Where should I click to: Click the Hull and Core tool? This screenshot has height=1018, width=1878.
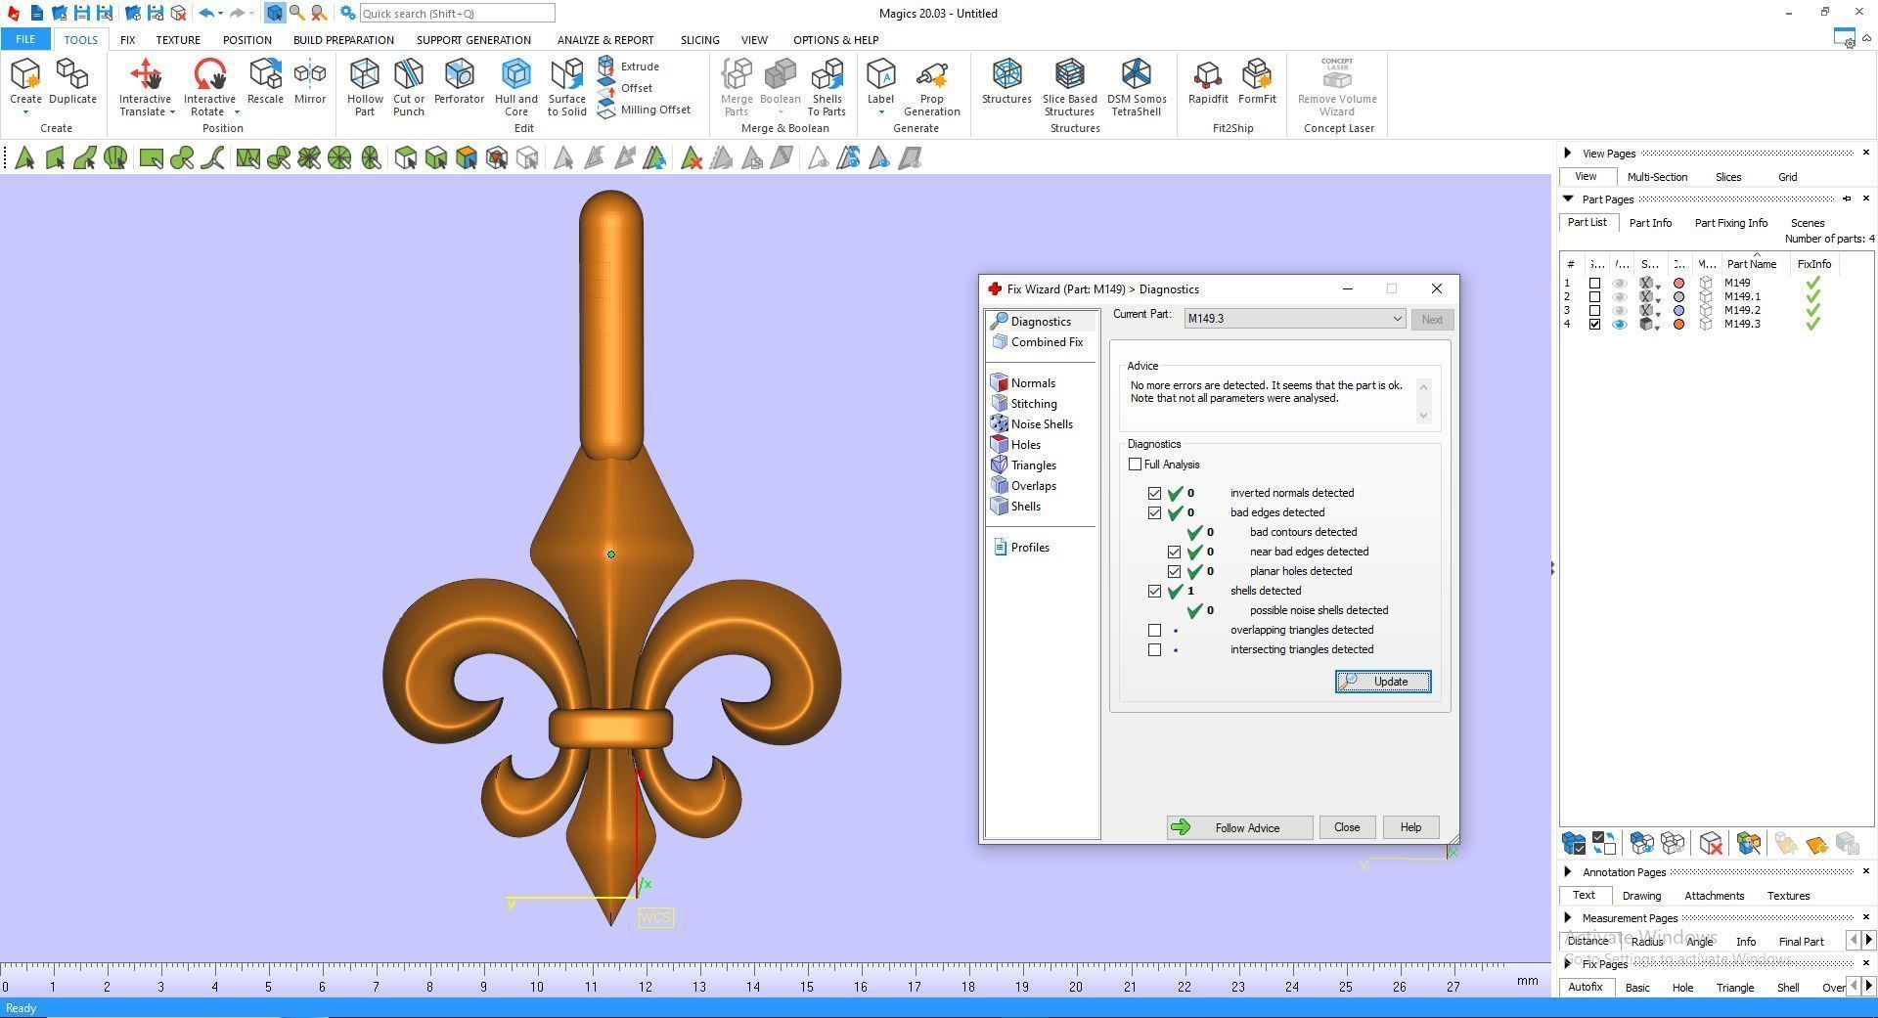tap(516, 87)
